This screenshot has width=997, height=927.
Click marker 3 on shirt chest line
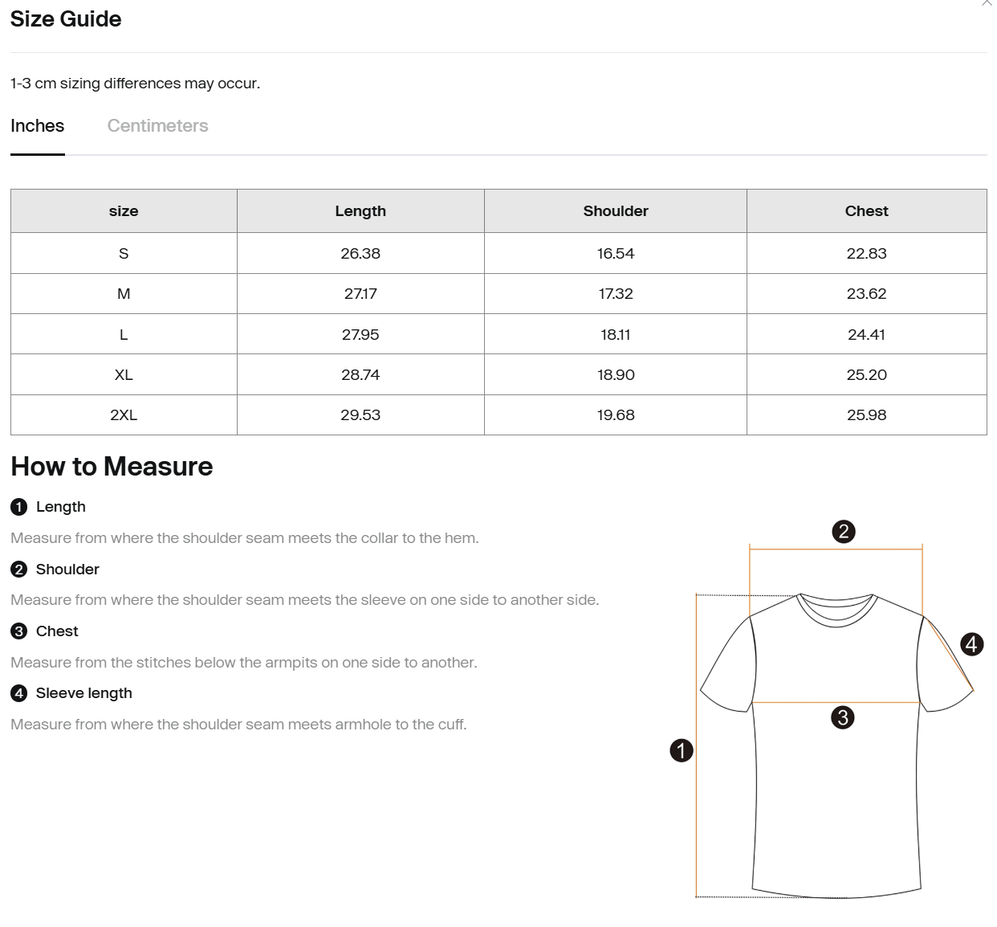[x=842, y=717]
